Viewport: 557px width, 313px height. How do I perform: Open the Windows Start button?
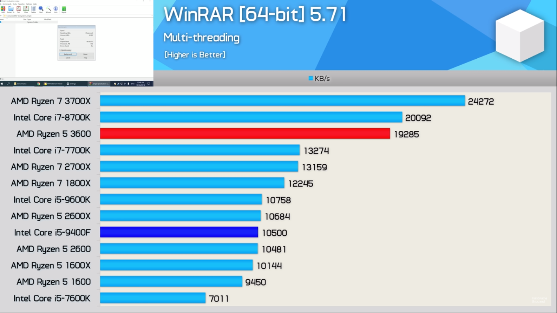click(2, 84)
